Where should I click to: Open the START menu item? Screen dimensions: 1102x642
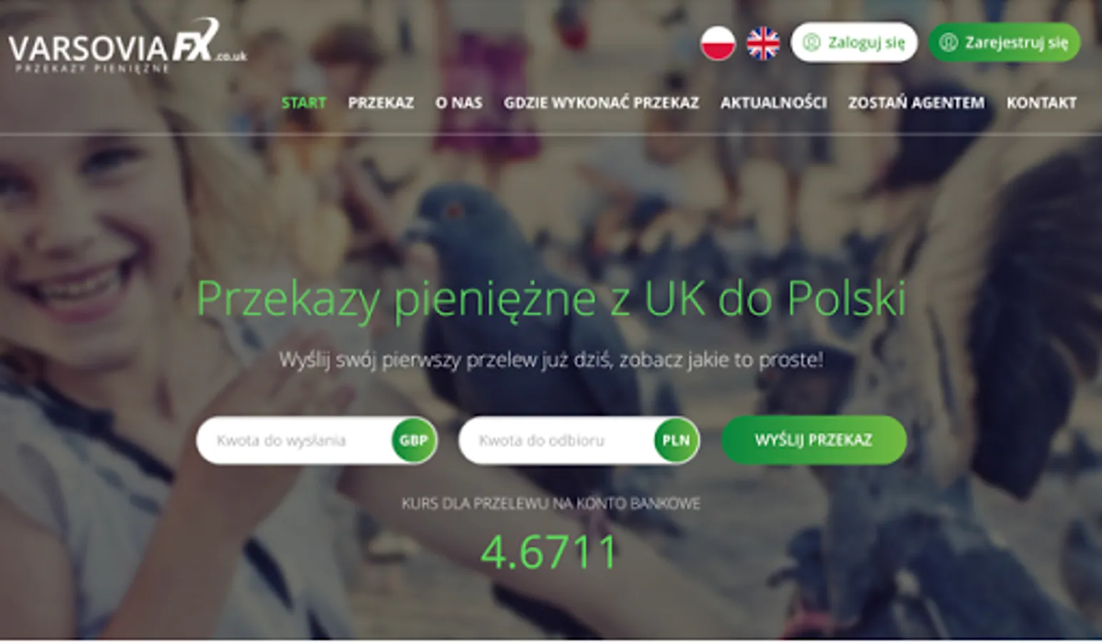coord(304,103)
